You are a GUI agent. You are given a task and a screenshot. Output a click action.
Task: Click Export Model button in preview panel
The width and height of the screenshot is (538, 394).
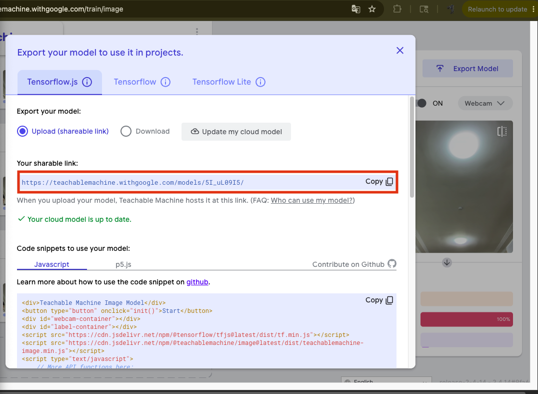point(467,69)
